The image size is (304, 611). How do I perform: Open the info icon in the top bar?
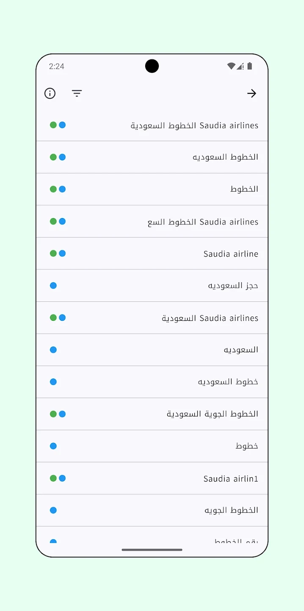[x=50, y=93]
